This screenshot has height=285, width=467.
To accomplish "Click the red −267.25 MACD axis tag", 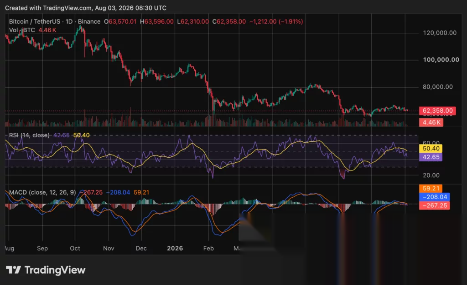I will (435, 205).
